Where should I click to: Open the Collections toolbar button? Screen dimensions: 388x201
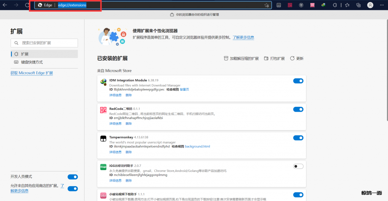pos(358,5)
